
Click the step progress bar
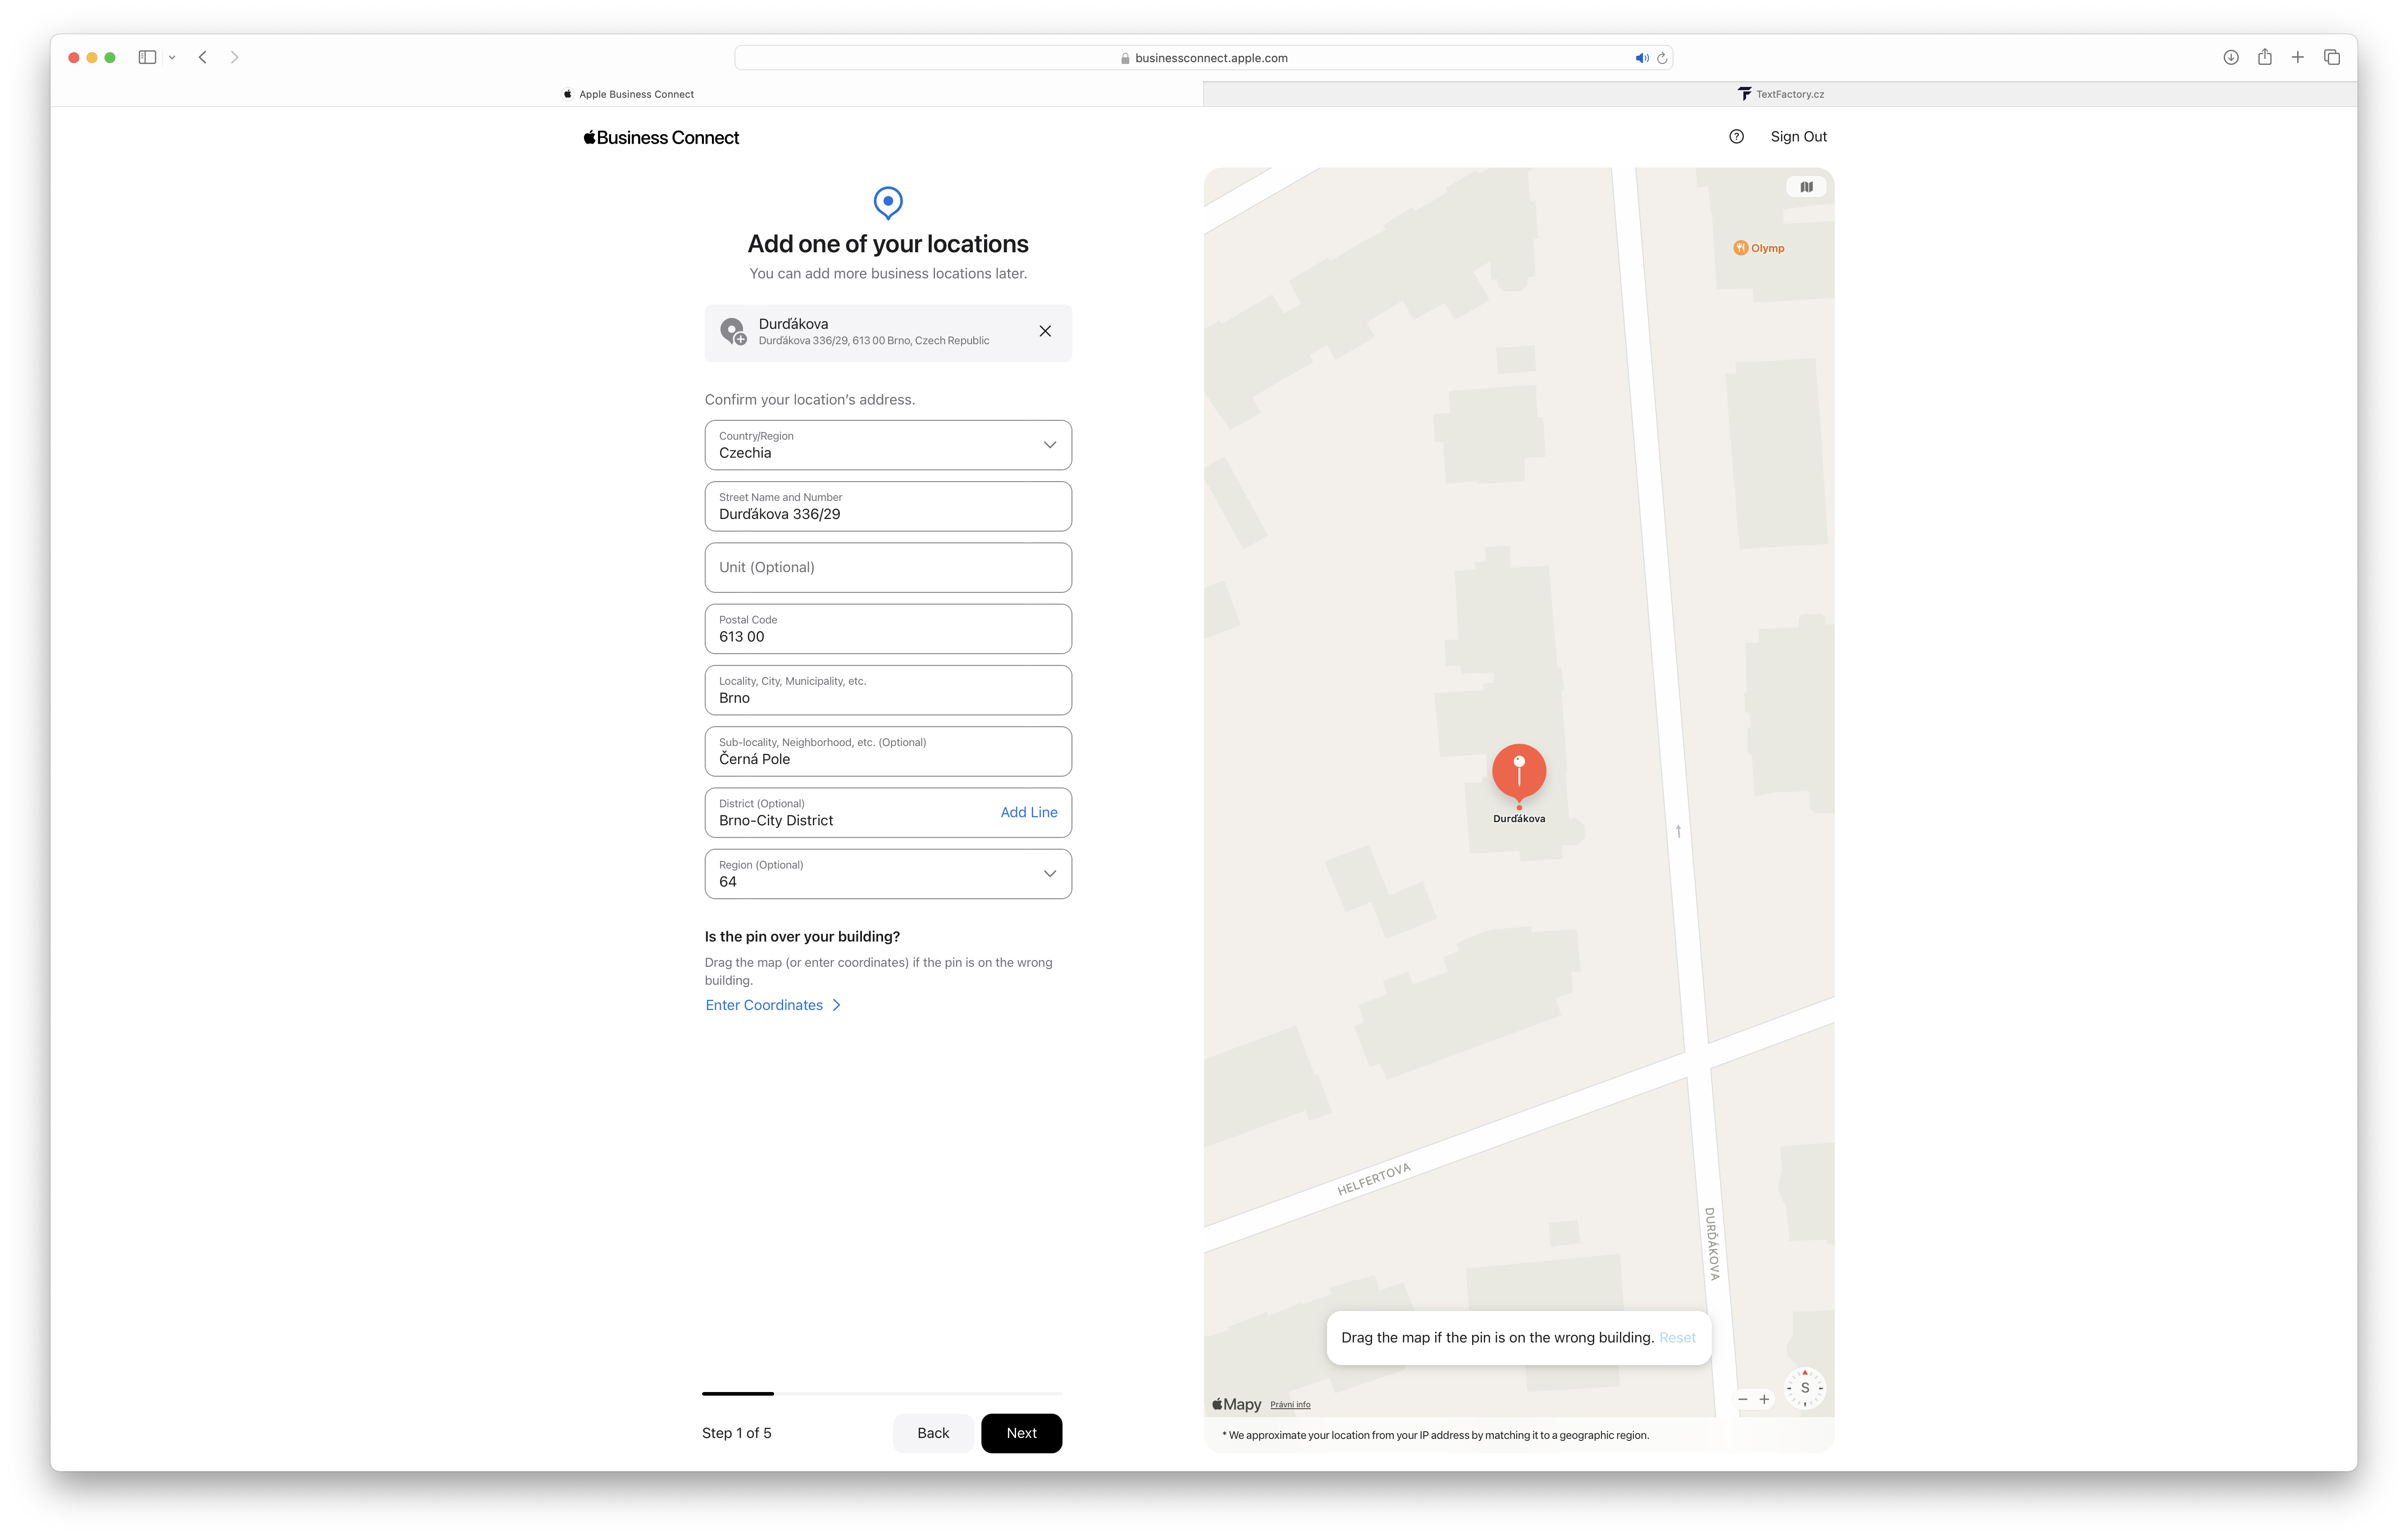tap(881, 1393)
